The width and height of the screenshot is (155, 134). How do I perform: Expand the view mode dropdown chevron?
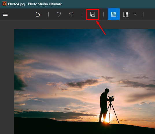click(x=135, y=14)
